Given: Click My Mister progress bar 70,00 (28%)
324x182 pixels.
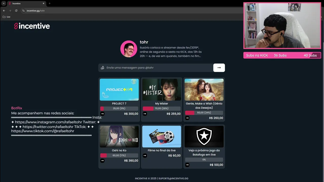Looking at the screenshot, I should tap(161, 108).
